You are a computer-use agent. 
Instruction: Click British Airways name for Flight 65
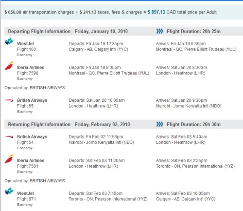[32, 100]
